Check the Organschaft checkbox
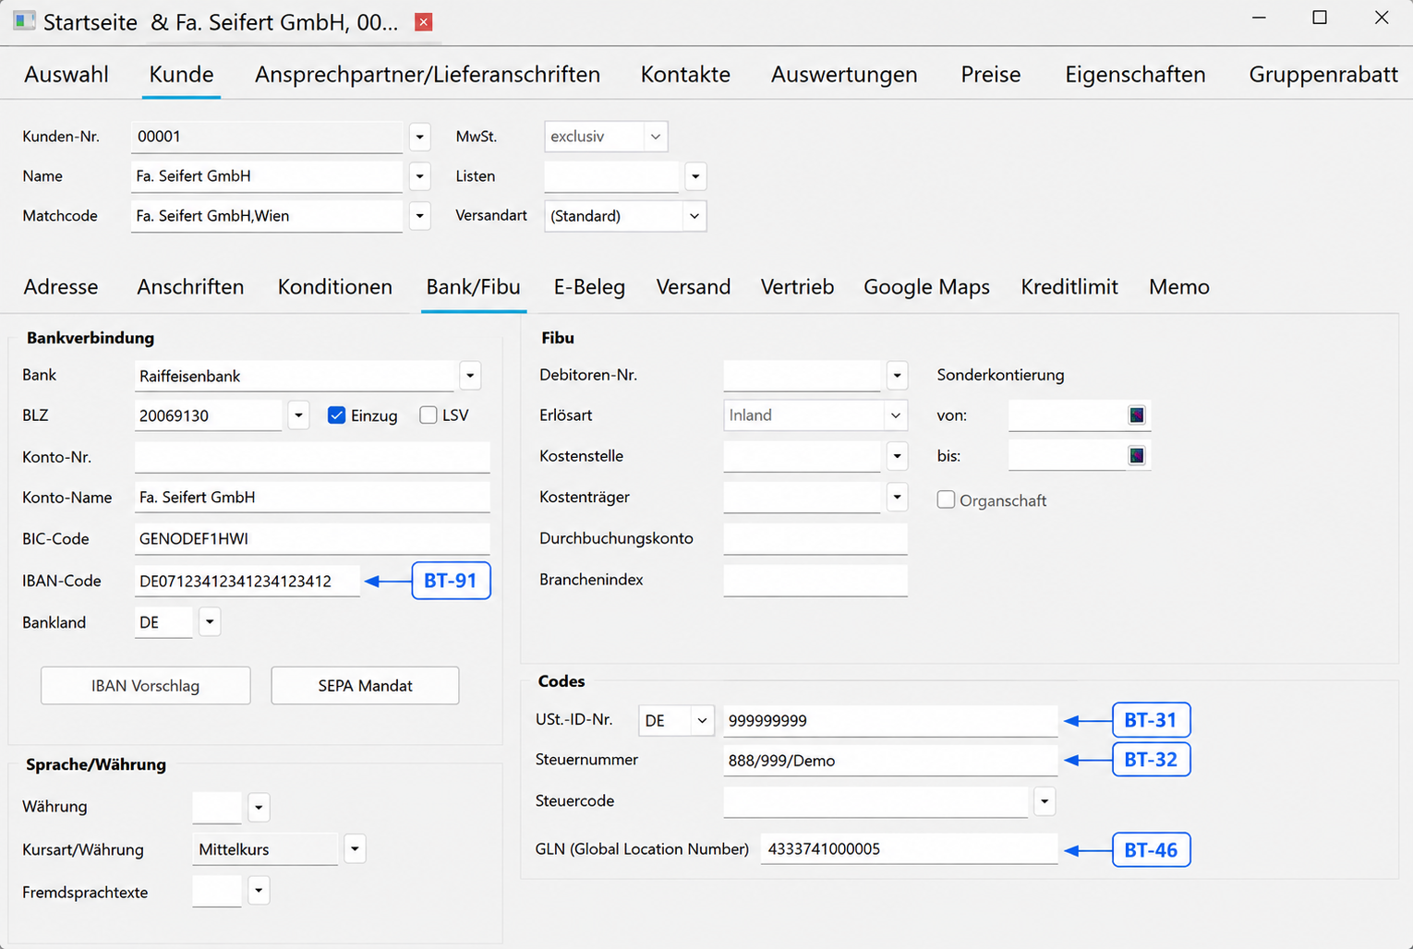Viewport: 1413px width, 949px height. [946, 500]
